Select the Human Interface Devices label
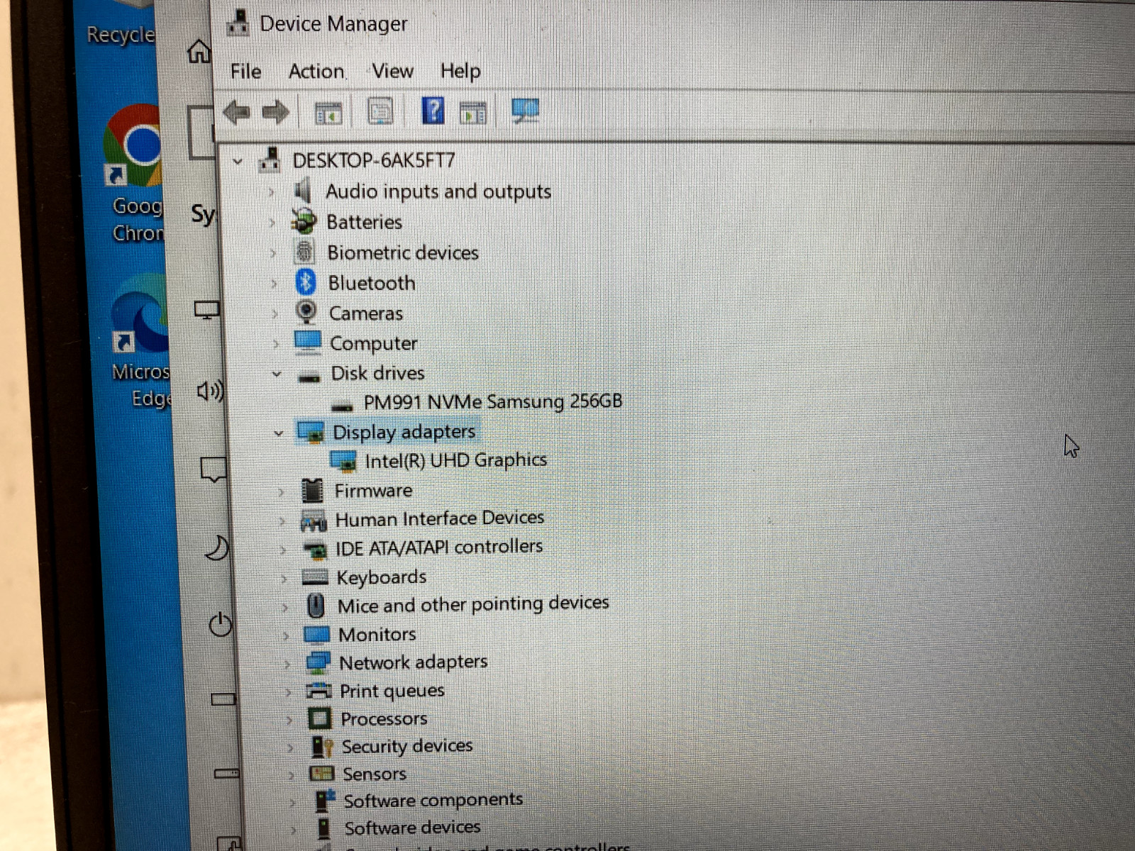This screenshot has height=851, width=1135. coord(440,519)
